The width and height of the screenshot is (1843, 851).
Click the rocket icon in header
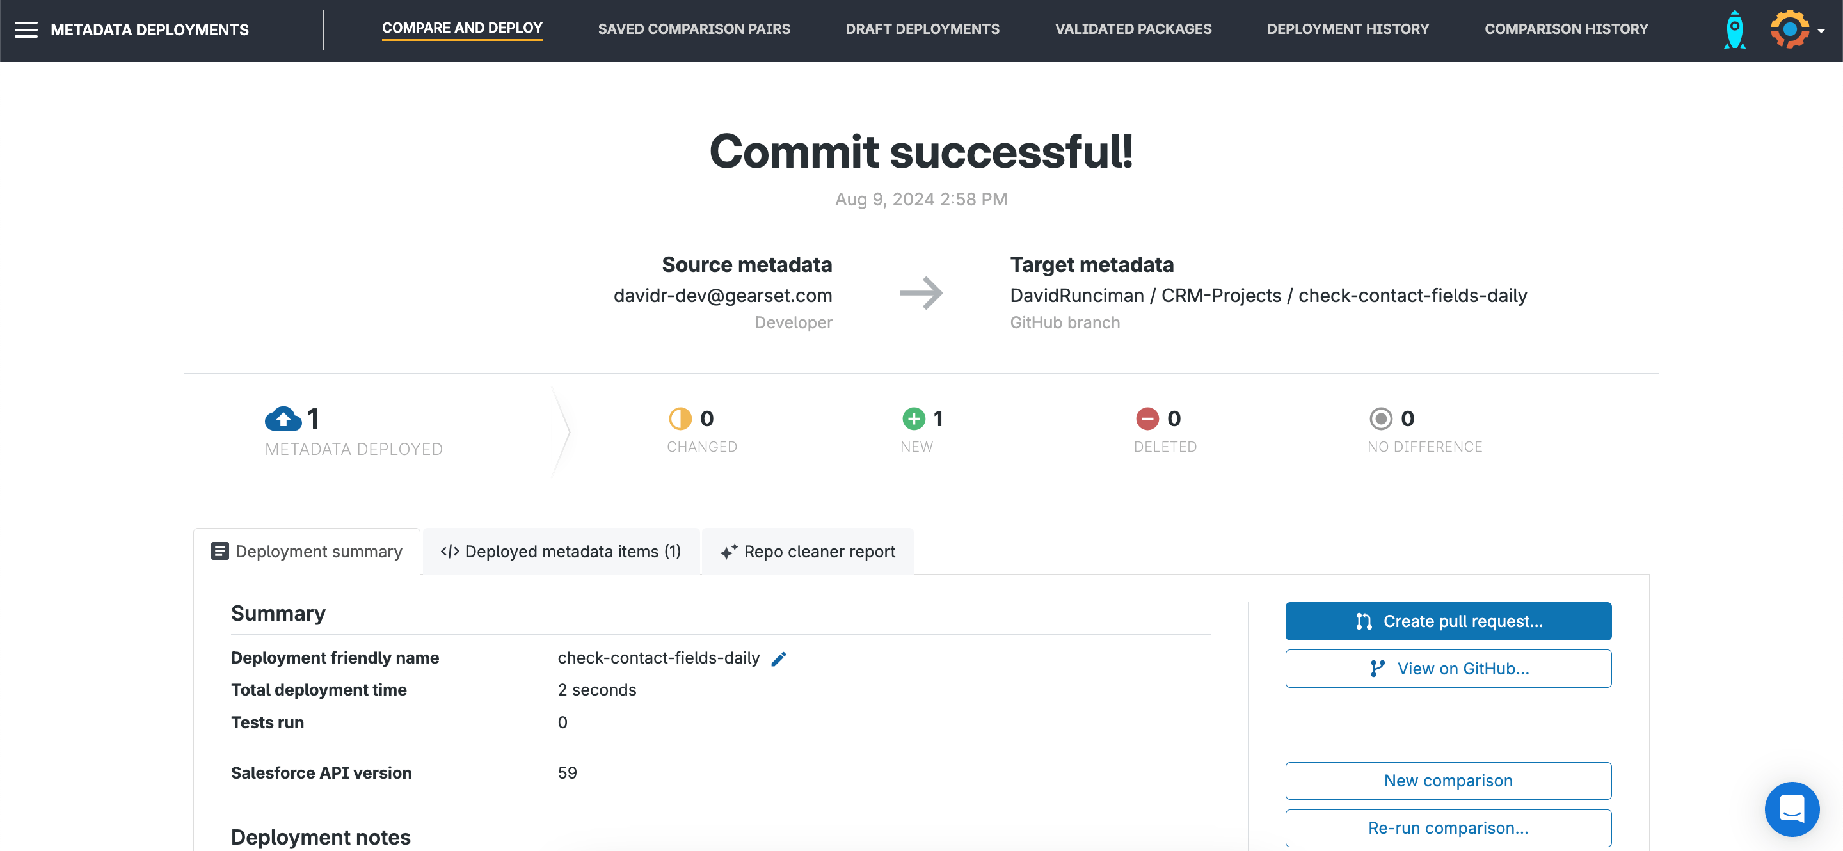(1734, 29)
